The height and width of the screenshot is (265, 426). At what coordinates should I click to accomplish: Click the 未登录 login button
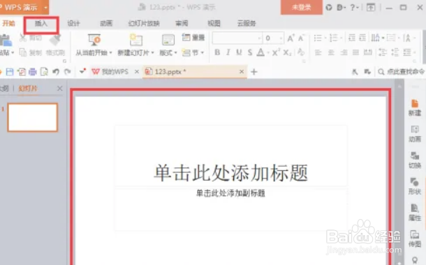point(302,7)
